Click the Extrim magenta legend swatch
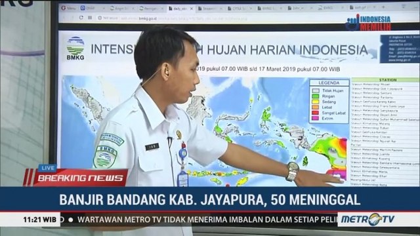Image resolution: width=420 pixels, height=236 pixels. [x=316, y=118]
